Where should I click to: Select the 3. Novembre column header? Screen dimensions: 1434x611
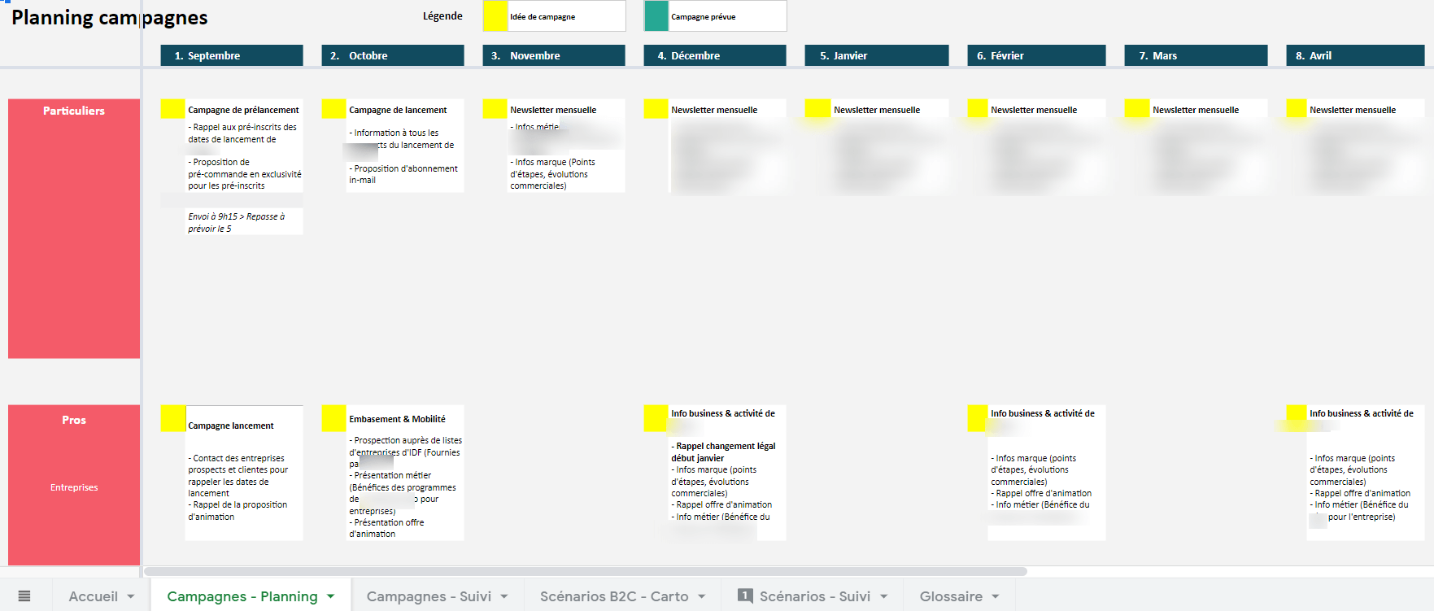pos(554,55)
